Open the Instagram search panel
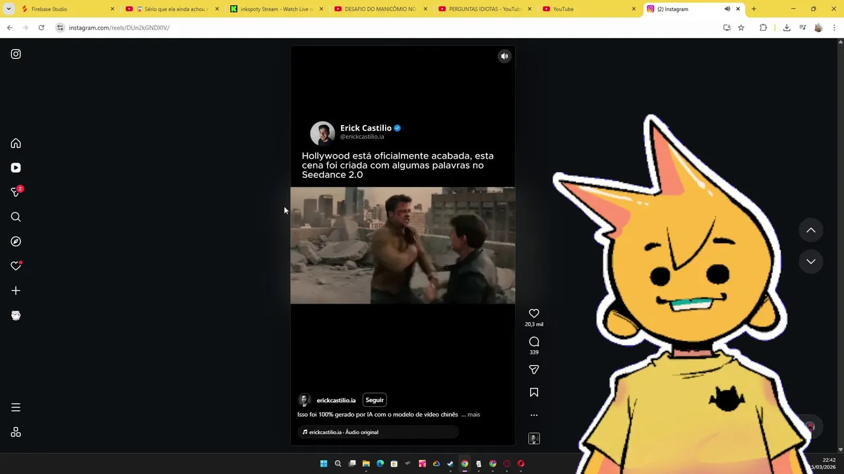Viewport: 844px width, 474px height. (16, 217)
